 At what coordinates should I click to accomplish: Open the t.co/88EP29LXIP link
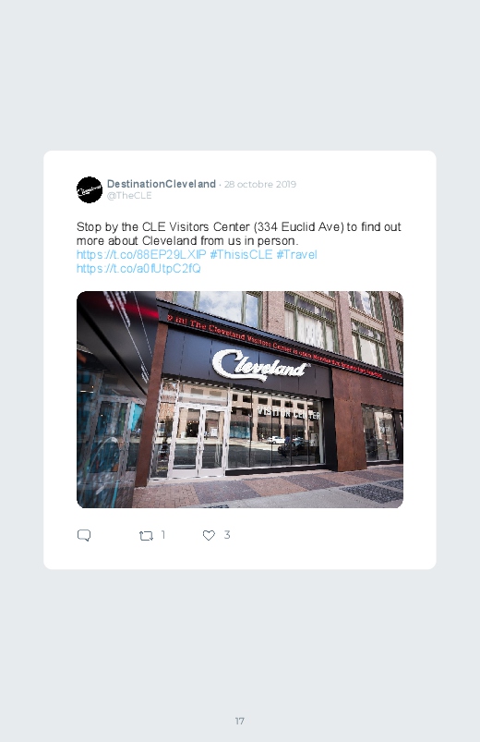[x=141, y=255]
